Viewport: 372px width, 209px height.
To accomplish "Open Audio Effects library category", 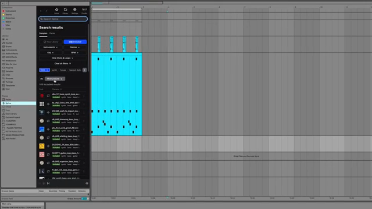I will [12, 54].
